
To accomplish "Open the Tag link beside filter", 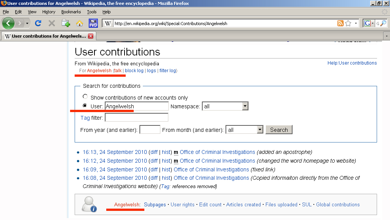I will coord(85,118).
